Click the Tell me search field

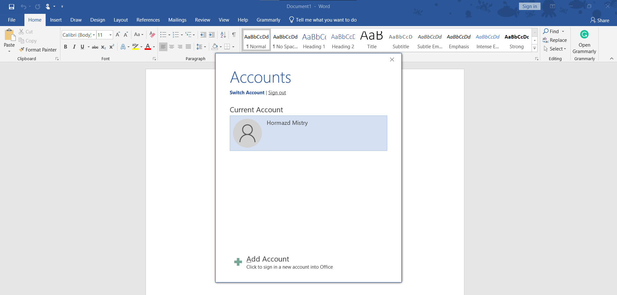pyautogui.click(x=323, y=20)
